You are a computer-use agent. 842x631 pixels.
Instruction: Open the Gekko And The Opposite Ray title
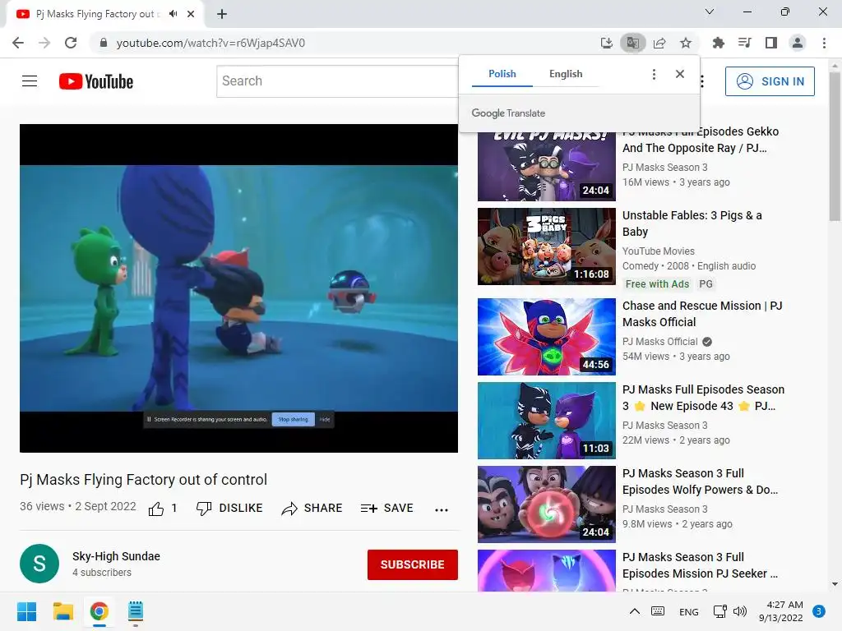click(701, 140)
